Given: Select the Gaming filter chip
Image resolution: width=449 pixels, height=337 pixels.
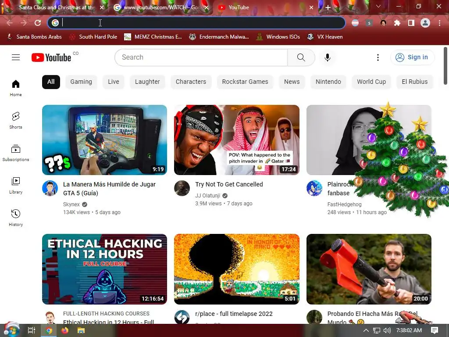Looking at the screenshot, I should point(81,82).
